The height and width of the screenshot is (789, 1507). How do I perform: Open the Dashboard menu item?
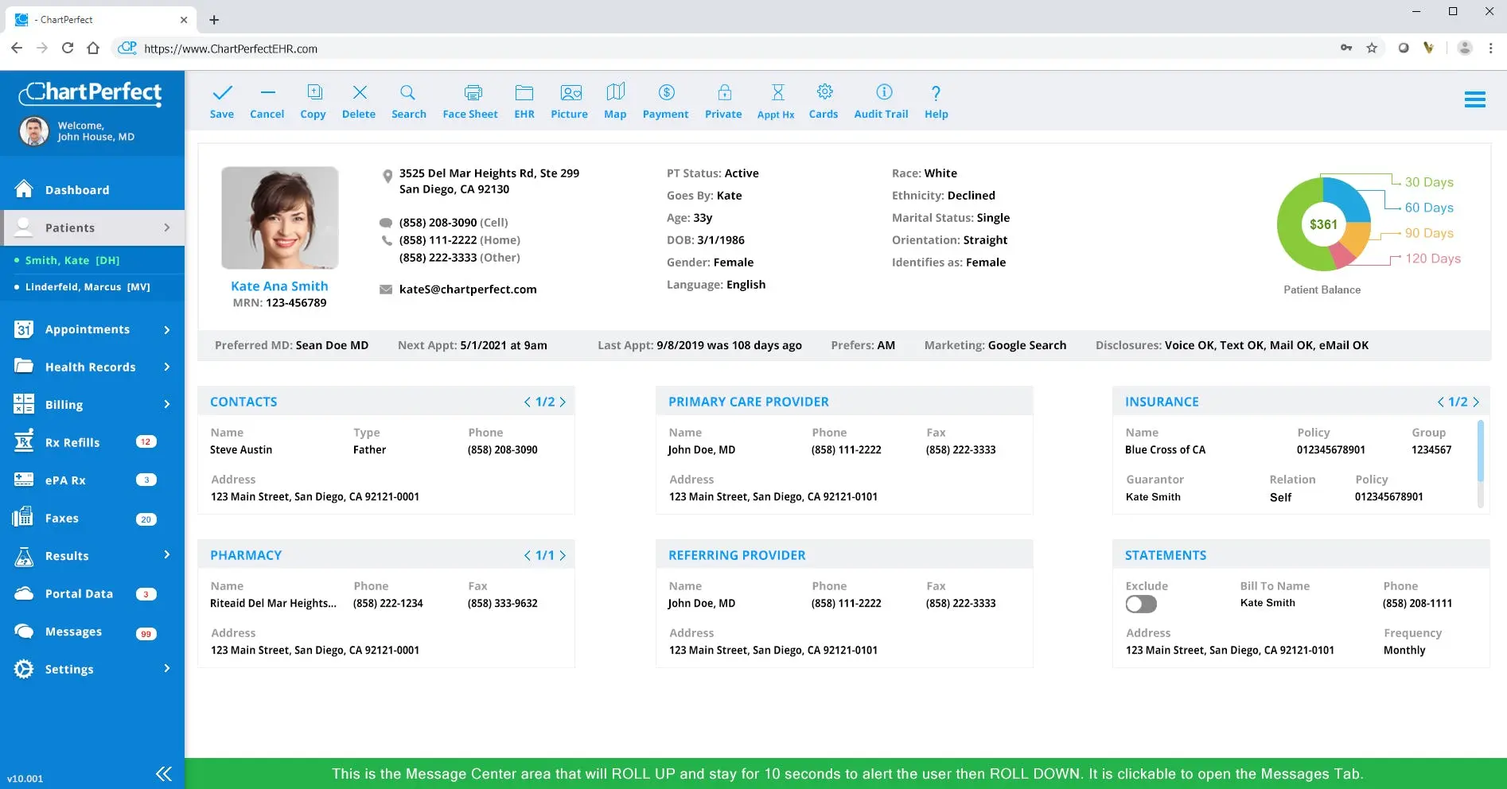[77, 189]
